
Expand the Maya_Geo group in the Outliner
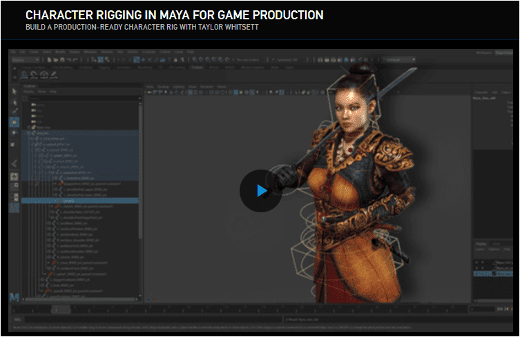28,127
